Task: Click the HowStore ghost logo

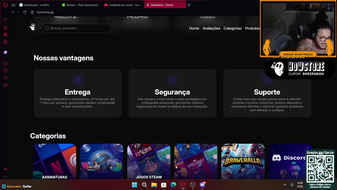Action: point(32,27)
